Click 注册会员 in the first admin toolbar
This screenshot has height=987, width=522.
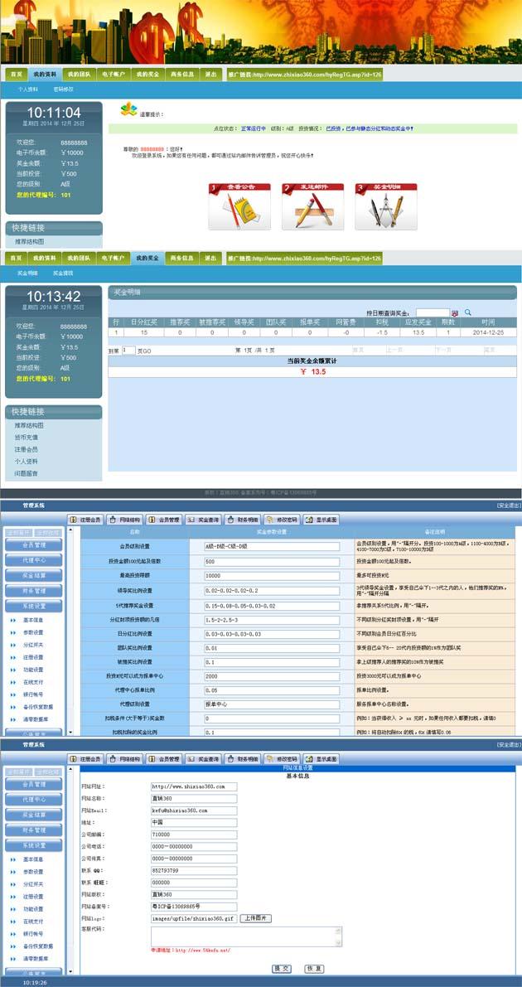(85, 520)
